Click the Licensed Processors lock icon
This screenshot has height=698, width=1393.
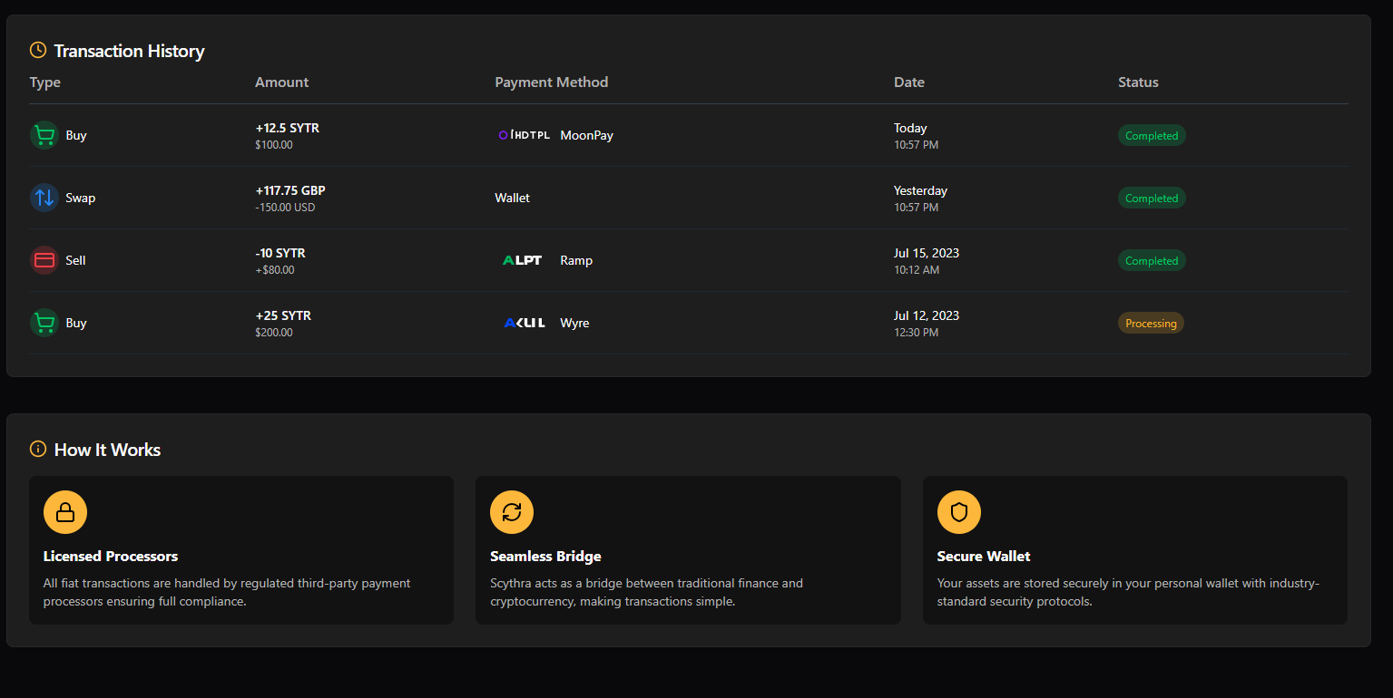coord(64,511)
